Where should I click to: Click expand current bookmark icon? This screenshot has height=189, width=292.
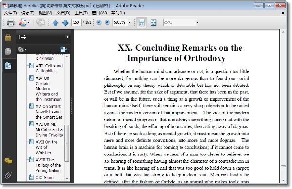64,49
